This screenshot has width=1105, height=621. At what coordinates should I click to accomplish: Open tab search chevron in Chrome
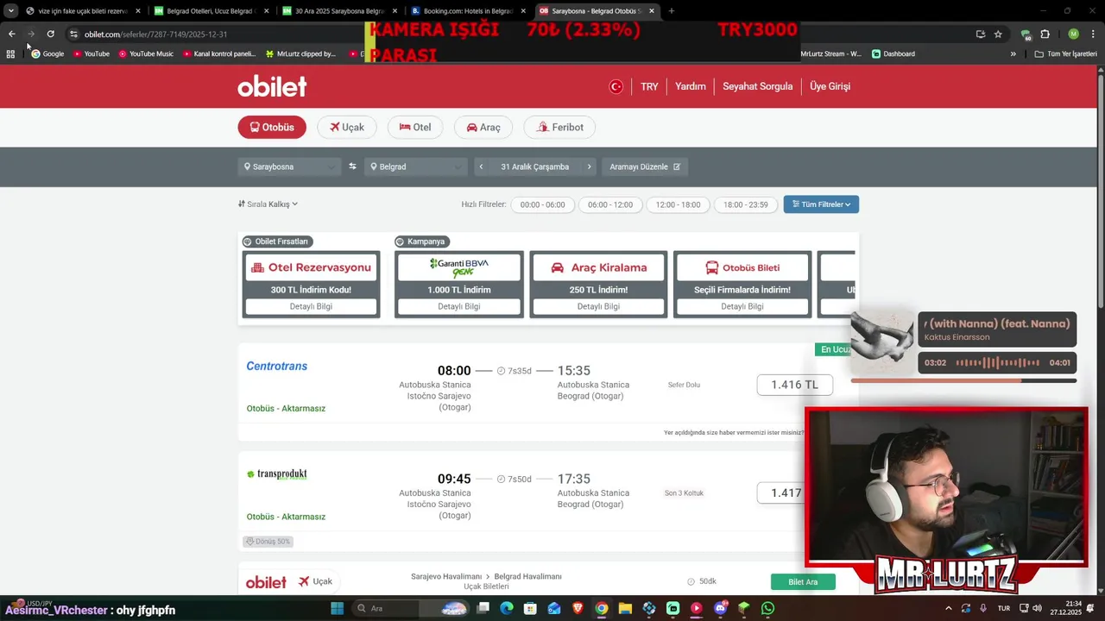point(11,11)
